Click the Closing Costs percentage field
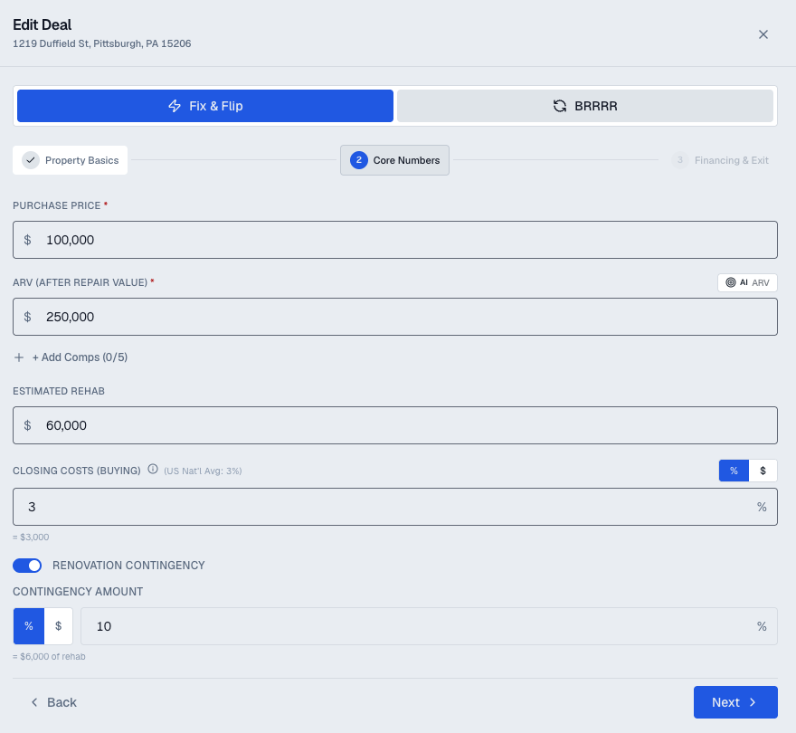796x733 pixels. click(395, 507)
